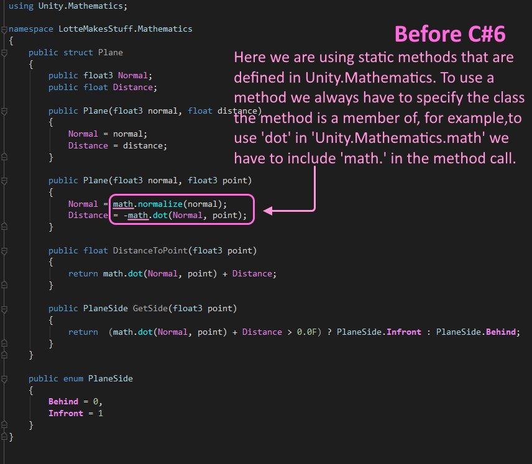Click 'float3 point' parameter in second Plane constructor
This screenshot has height=464, width=532.
(218, 180)
